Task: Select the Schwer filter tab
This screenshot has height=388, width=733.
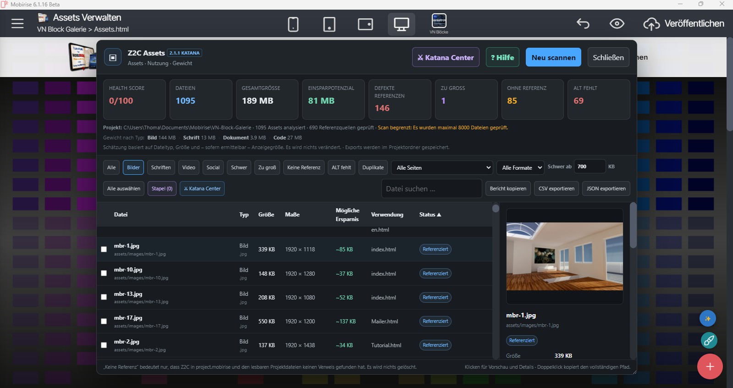Action: pyautogui.click(x=239, y=167)
